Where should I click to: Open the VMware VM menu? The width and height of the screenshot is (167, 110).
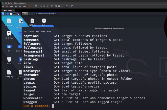click(16, 6)
